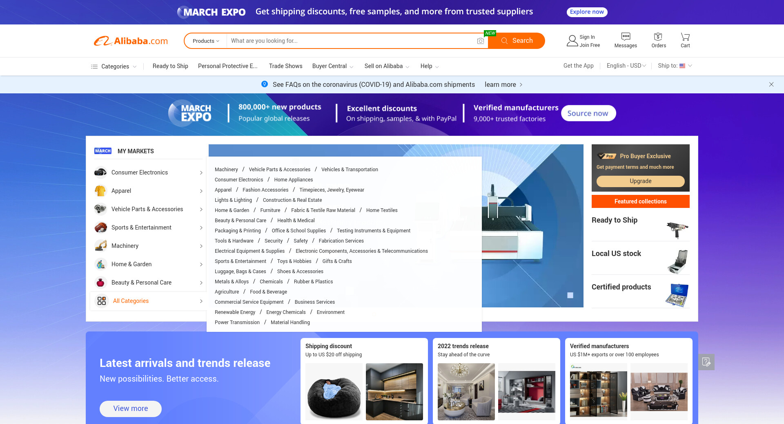Click the Alibaba.com logo

[x=131, y=41]
